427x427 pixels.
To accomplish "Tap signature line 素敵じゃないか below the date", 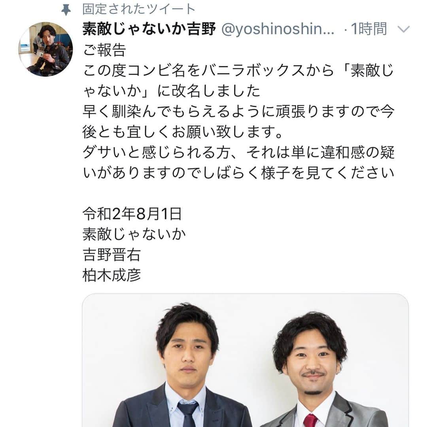I will (134, 234).
